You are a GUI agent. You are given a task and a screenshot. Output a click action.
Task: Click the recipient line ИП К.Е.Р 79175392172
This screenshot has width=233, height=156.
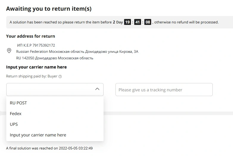coord(36,45)
